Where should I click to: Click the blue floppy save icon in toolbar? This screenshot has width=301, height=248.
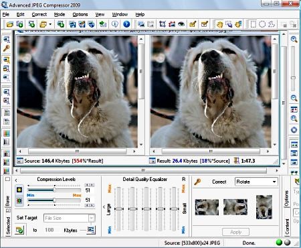point(72,24)
